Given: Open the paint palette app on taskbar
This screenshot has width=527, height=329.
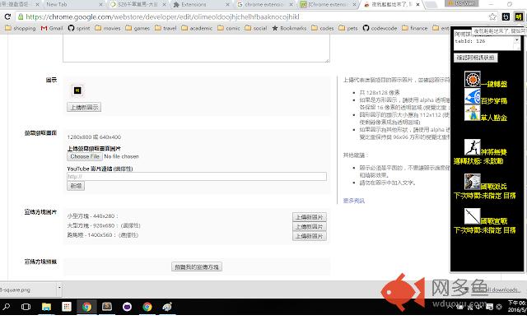Looking at the screenshot, I should 167,307.
